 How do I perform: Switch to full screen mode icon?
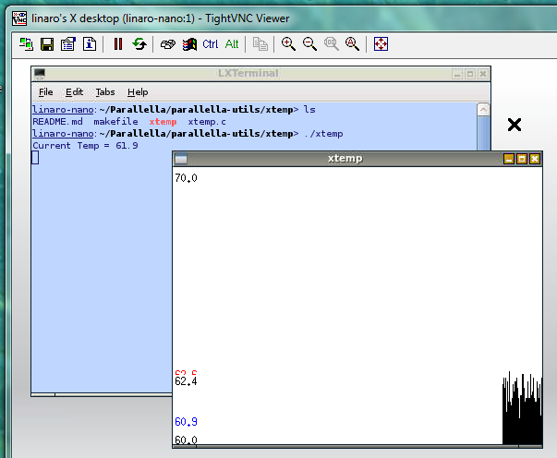[x=381, y=43]
